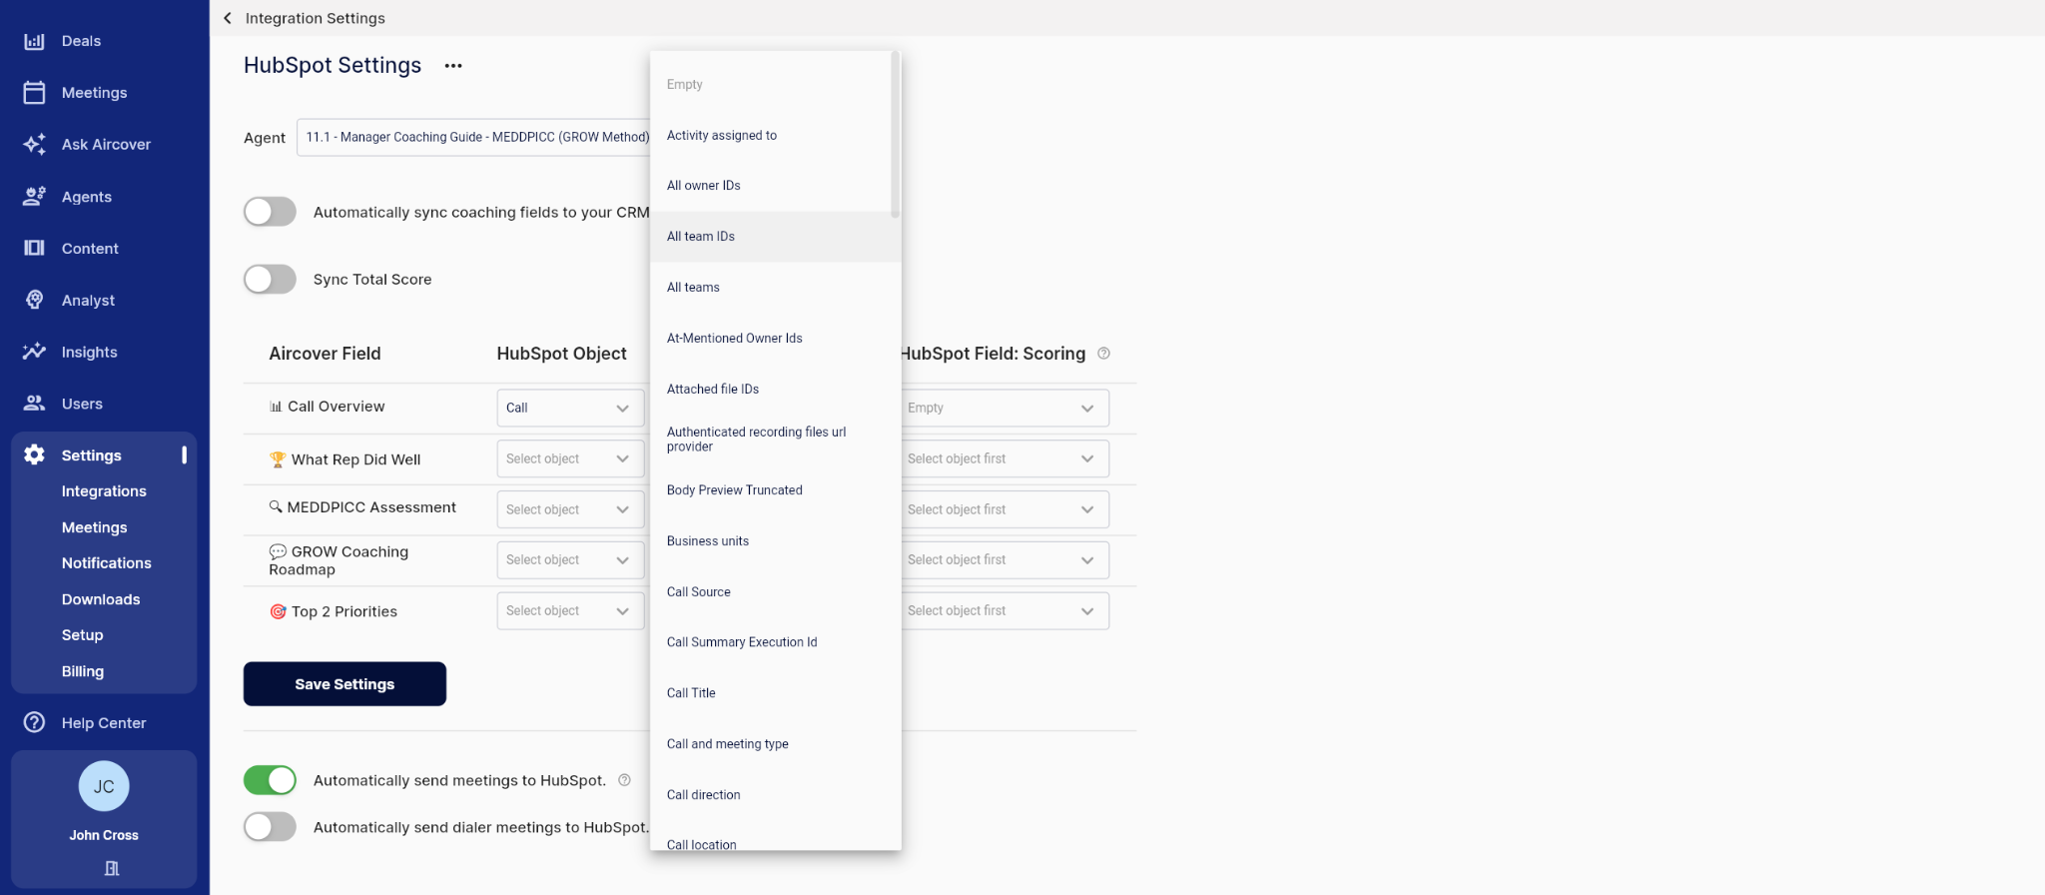Open the three-dot menu next to HubSpot Settings
Screen dimensions: 2045x895
(x=453, y=66)
